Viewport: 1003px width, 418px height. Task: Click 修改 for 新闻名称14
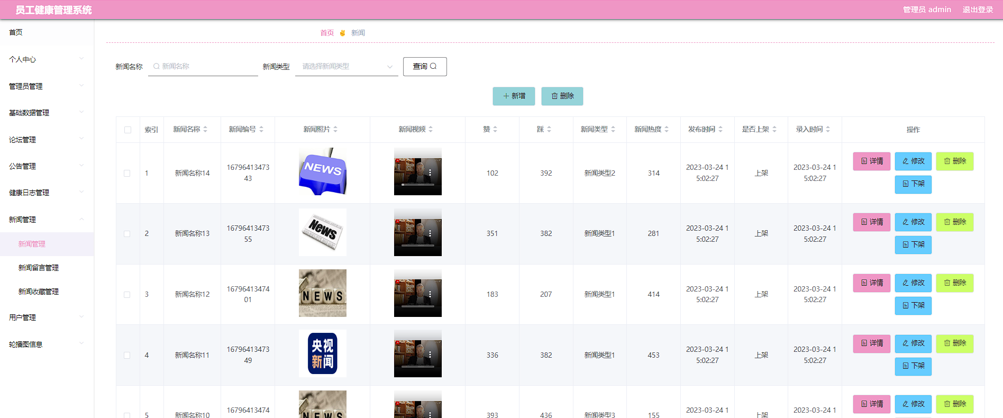913,161
